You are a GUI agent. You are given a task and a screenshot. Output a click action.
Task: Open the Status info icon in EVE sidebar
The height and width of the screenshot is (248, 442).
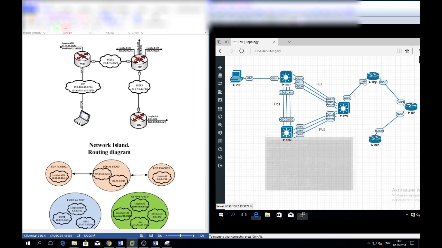220,133
